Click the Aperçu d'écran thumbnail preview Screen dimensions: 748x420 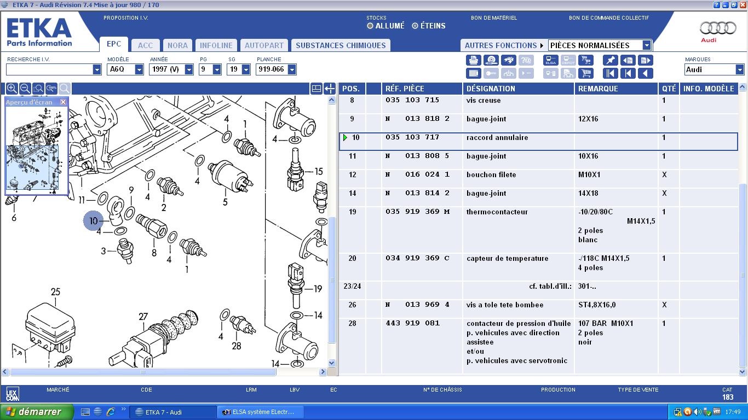click(x=36, y=150)
